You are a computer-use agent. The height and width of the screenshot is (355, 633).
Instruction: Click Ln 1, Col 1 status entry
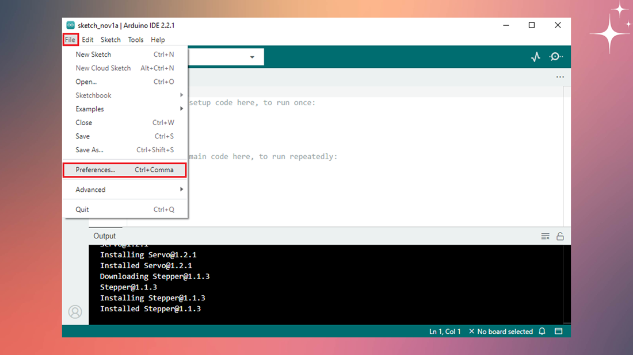tap(445, 331)
